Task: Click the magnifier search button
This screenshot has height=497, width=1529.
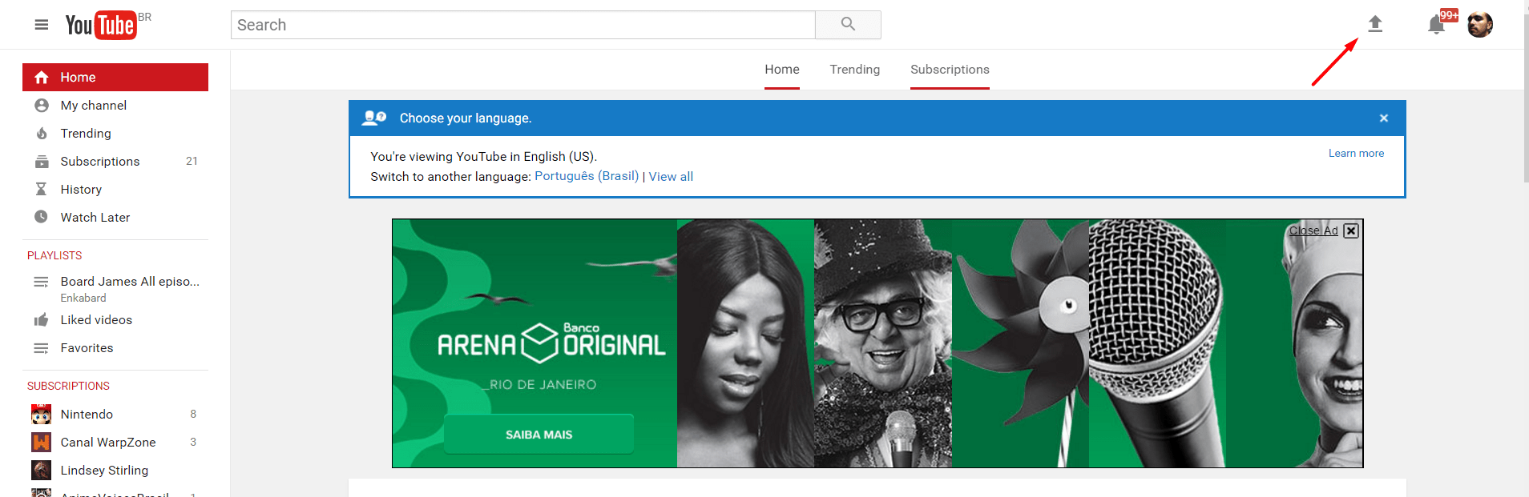Action: pos(848,25)
